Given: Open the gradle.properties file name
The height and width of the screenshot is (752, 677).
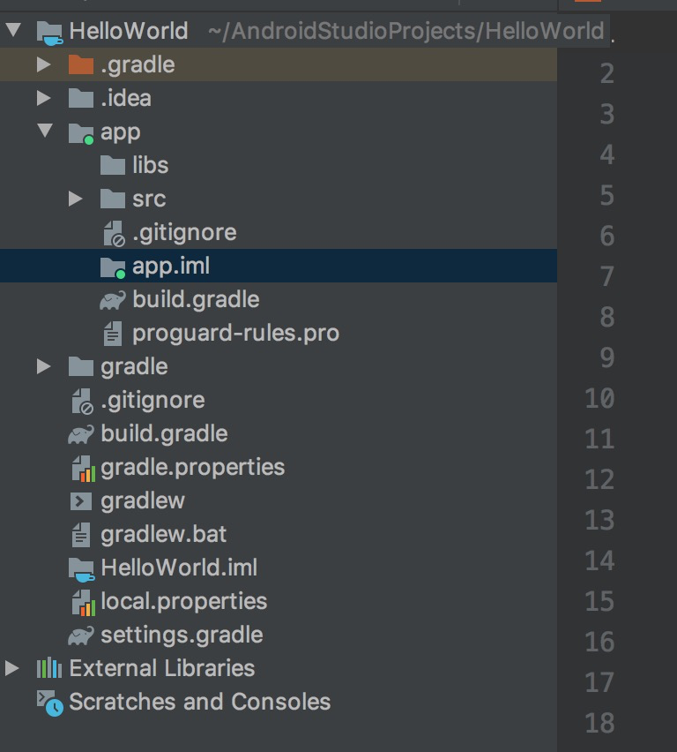Looking at the screenshot, I should click(x=192, y=468).
